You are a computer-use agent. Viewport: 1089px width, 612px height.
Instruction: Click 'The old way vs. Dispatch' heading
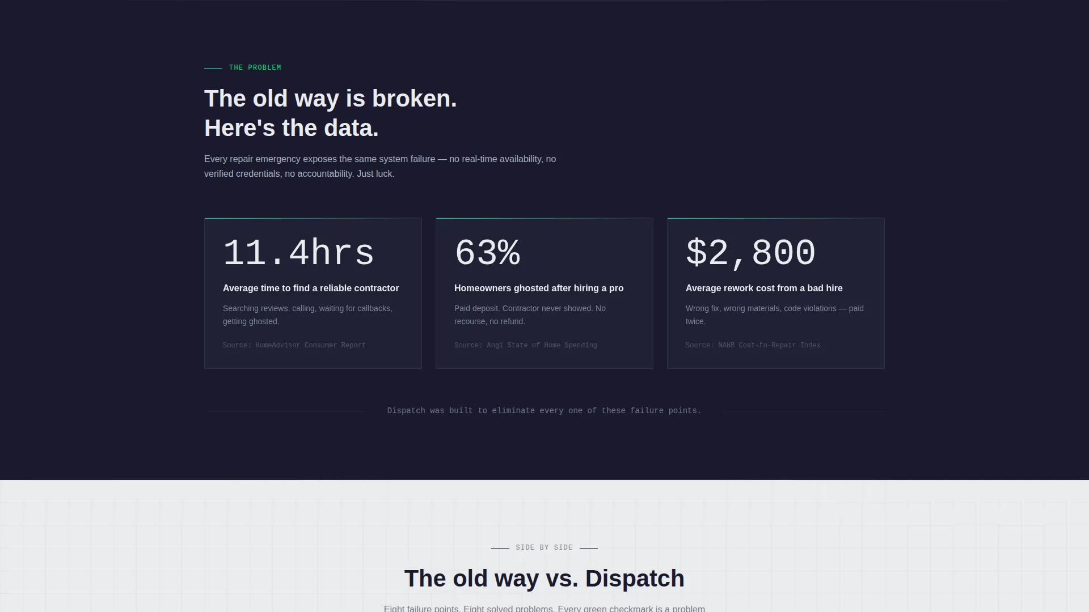pos(544,579)
